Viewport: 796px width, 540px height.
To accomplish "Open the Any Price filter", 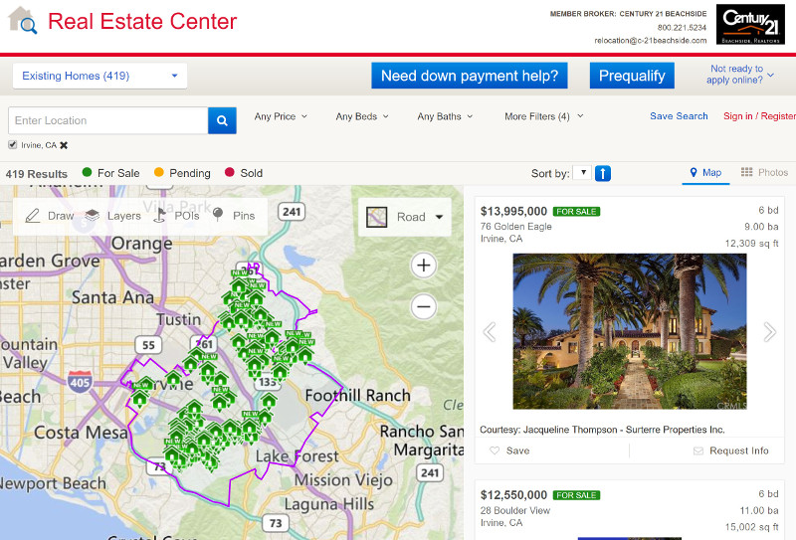I will coord(281,116).
